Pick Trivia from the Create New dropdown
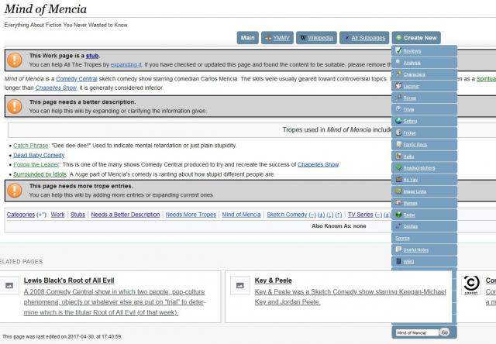 pyautogui.click(x=409, y=109)
